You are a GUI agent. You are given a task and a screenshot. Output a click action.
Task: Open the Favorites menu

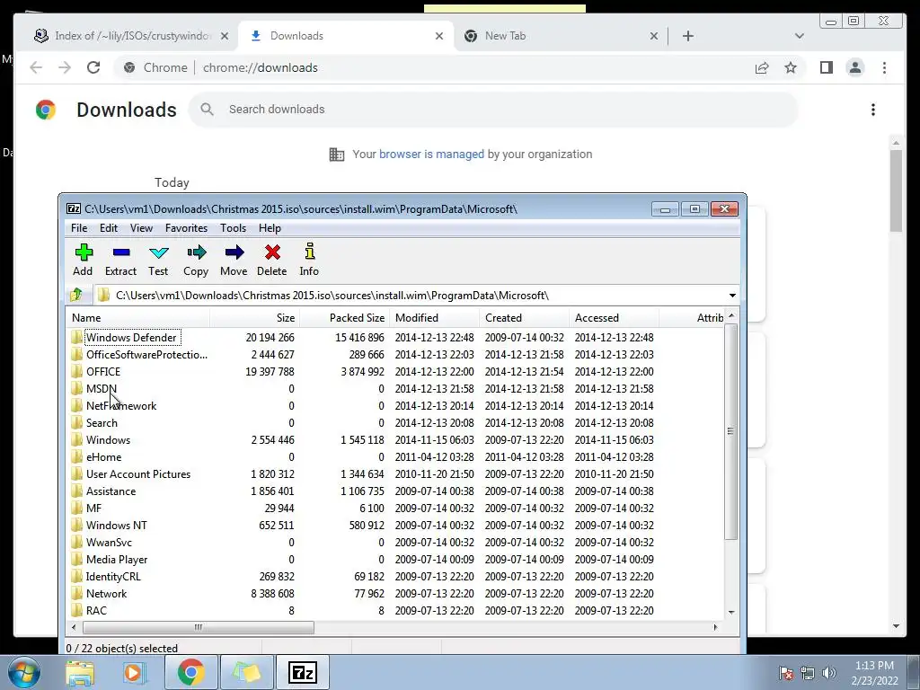[187, 228]
